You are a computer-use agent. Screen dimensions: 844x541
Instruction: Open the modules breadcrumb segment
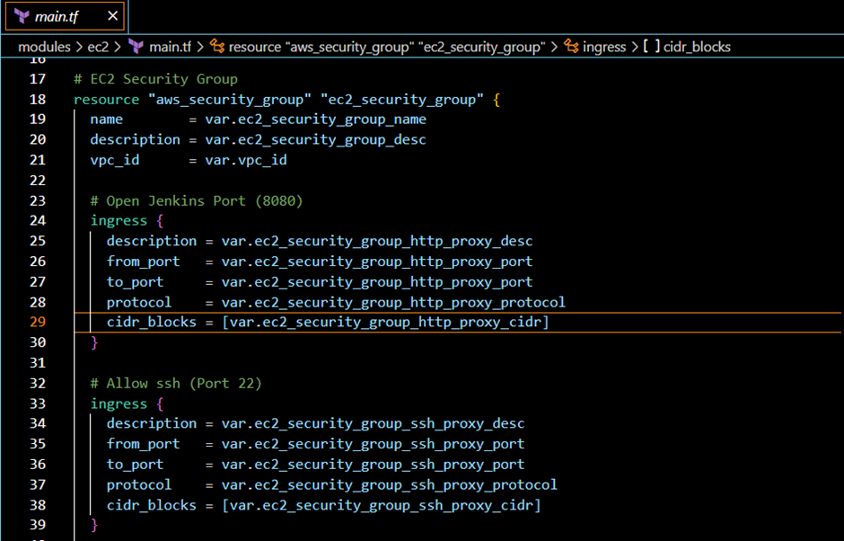click(44, 47)
